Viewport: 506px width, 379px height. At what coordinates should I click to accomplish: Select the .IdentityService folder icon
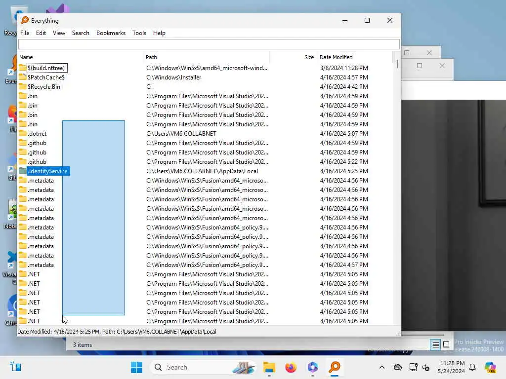tap(23, 171)
